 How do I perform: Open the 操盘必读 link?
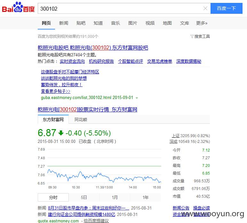pyautogui.click(x=202, y=208)
